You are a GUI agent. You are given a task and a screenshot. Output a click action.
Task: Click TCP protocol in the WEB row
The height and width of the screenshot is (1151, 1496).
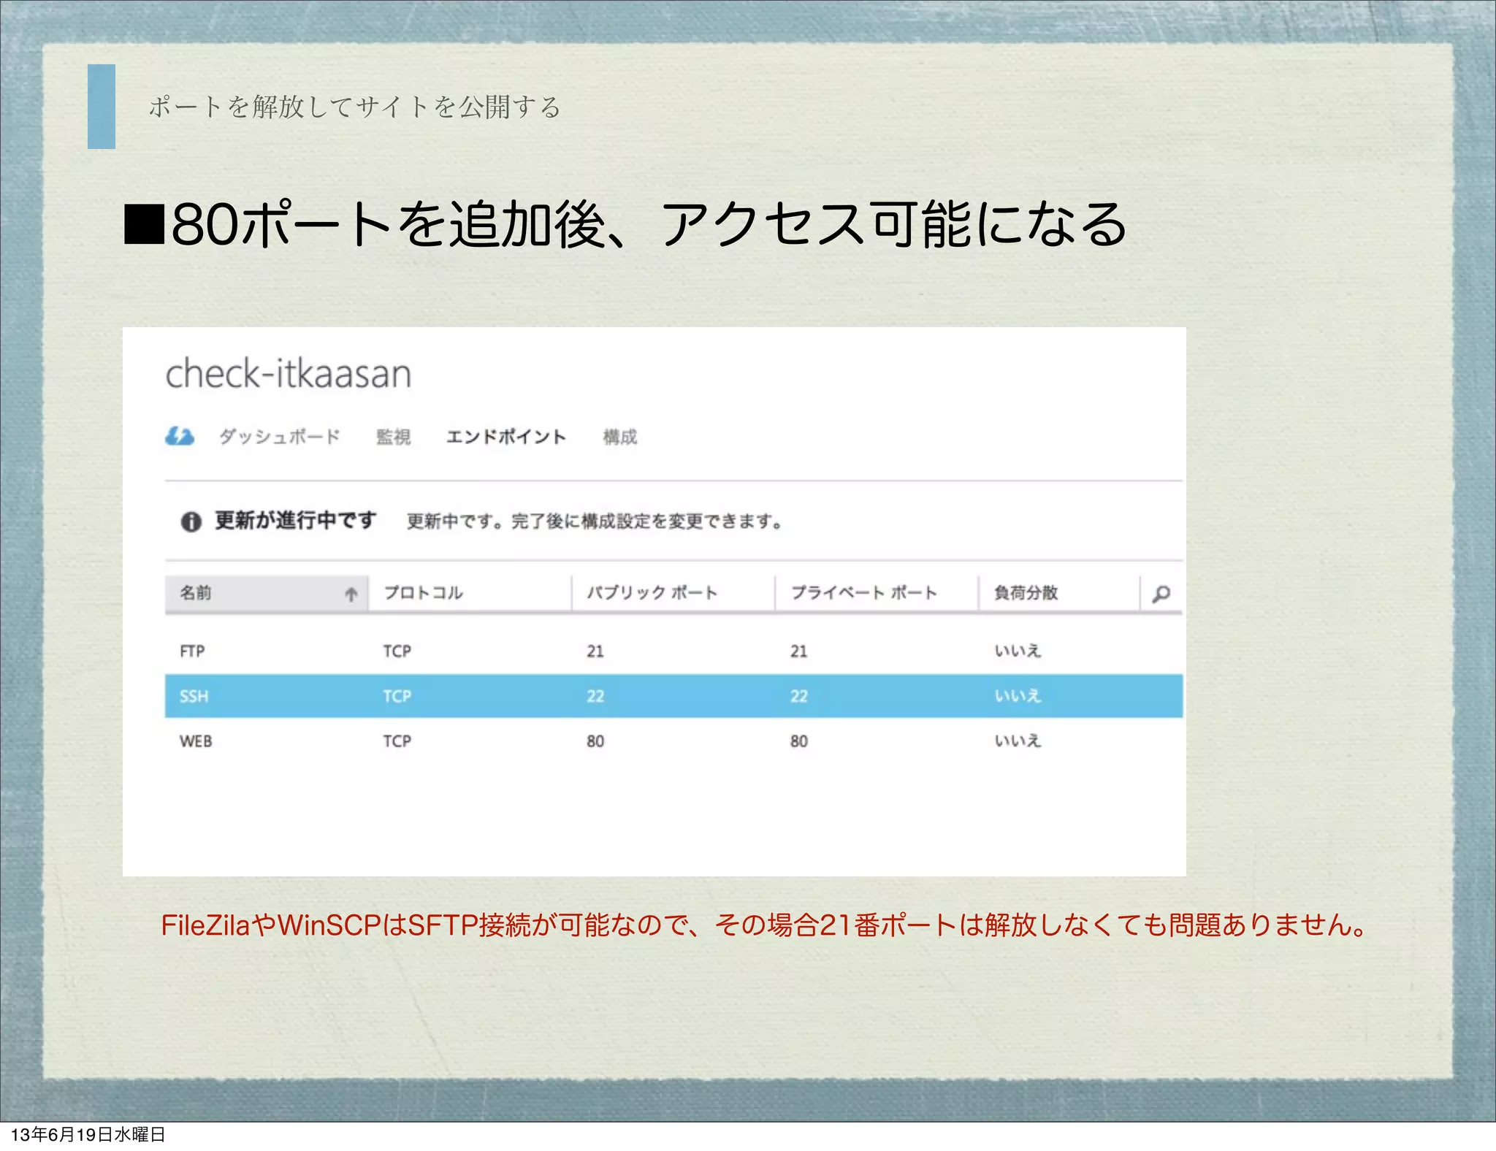[397, 741]
